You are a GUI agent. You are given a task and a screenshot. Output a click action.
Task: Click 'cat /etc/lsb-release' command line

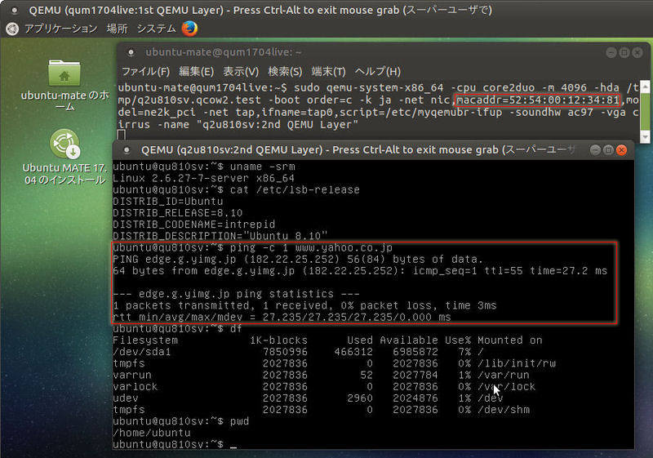(236, 190)
